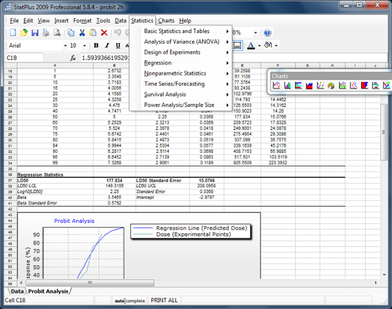Screen dimensions: 392x309
Task: Open the View menu
Action: tap(44, 21)
